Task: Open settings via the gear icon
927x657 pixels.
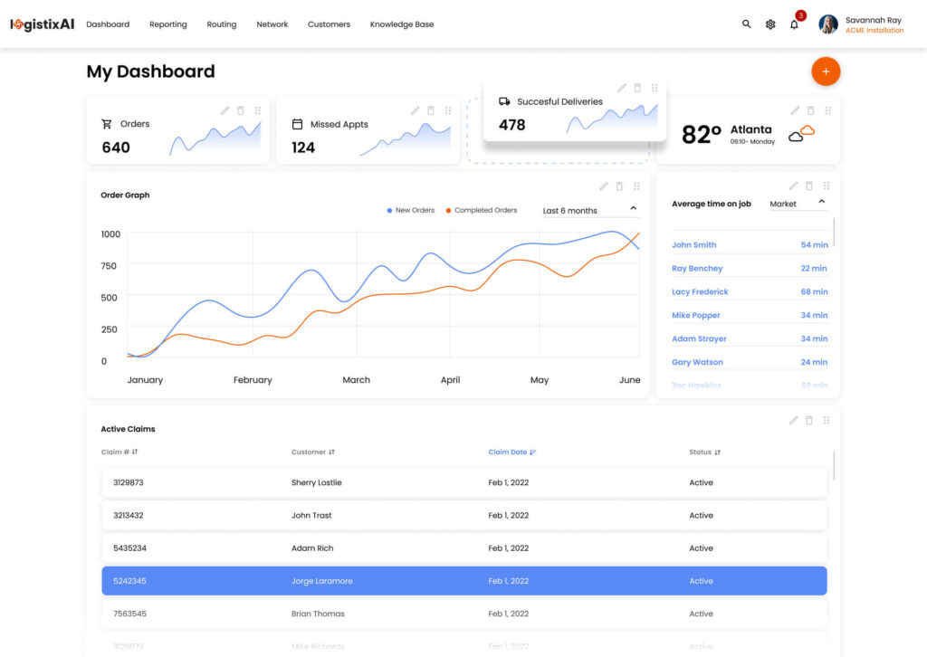Action: click(x=770, y=24)
